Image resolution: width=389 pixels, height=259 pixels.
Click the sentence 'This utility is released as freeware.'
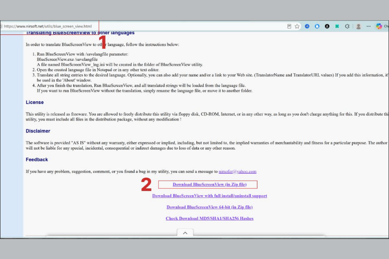[57, 114]
